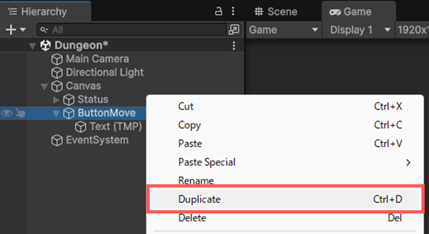Click the Hierarchy search input field
Viewport: 429px width, 234px height.
135,30
